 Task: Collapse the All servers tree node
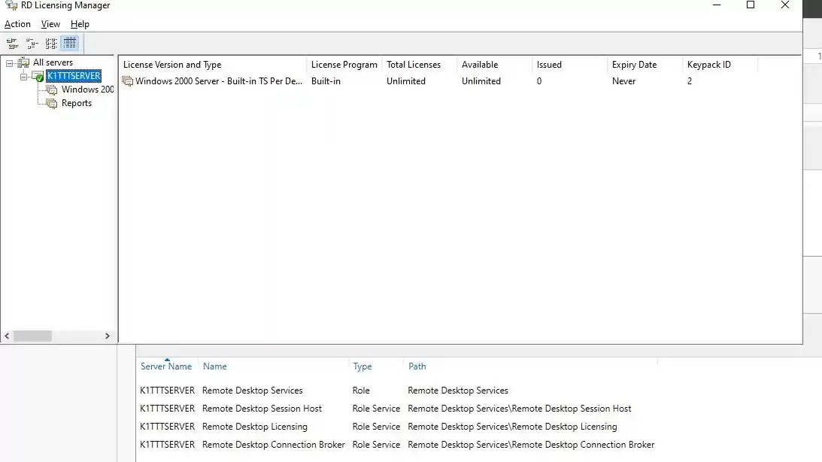tap(10, 63)
